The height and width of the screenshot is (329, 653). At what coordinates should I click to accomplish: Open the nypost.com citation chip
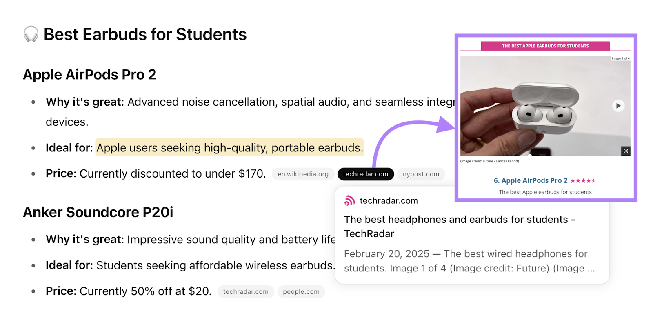(x=421, y=174)
